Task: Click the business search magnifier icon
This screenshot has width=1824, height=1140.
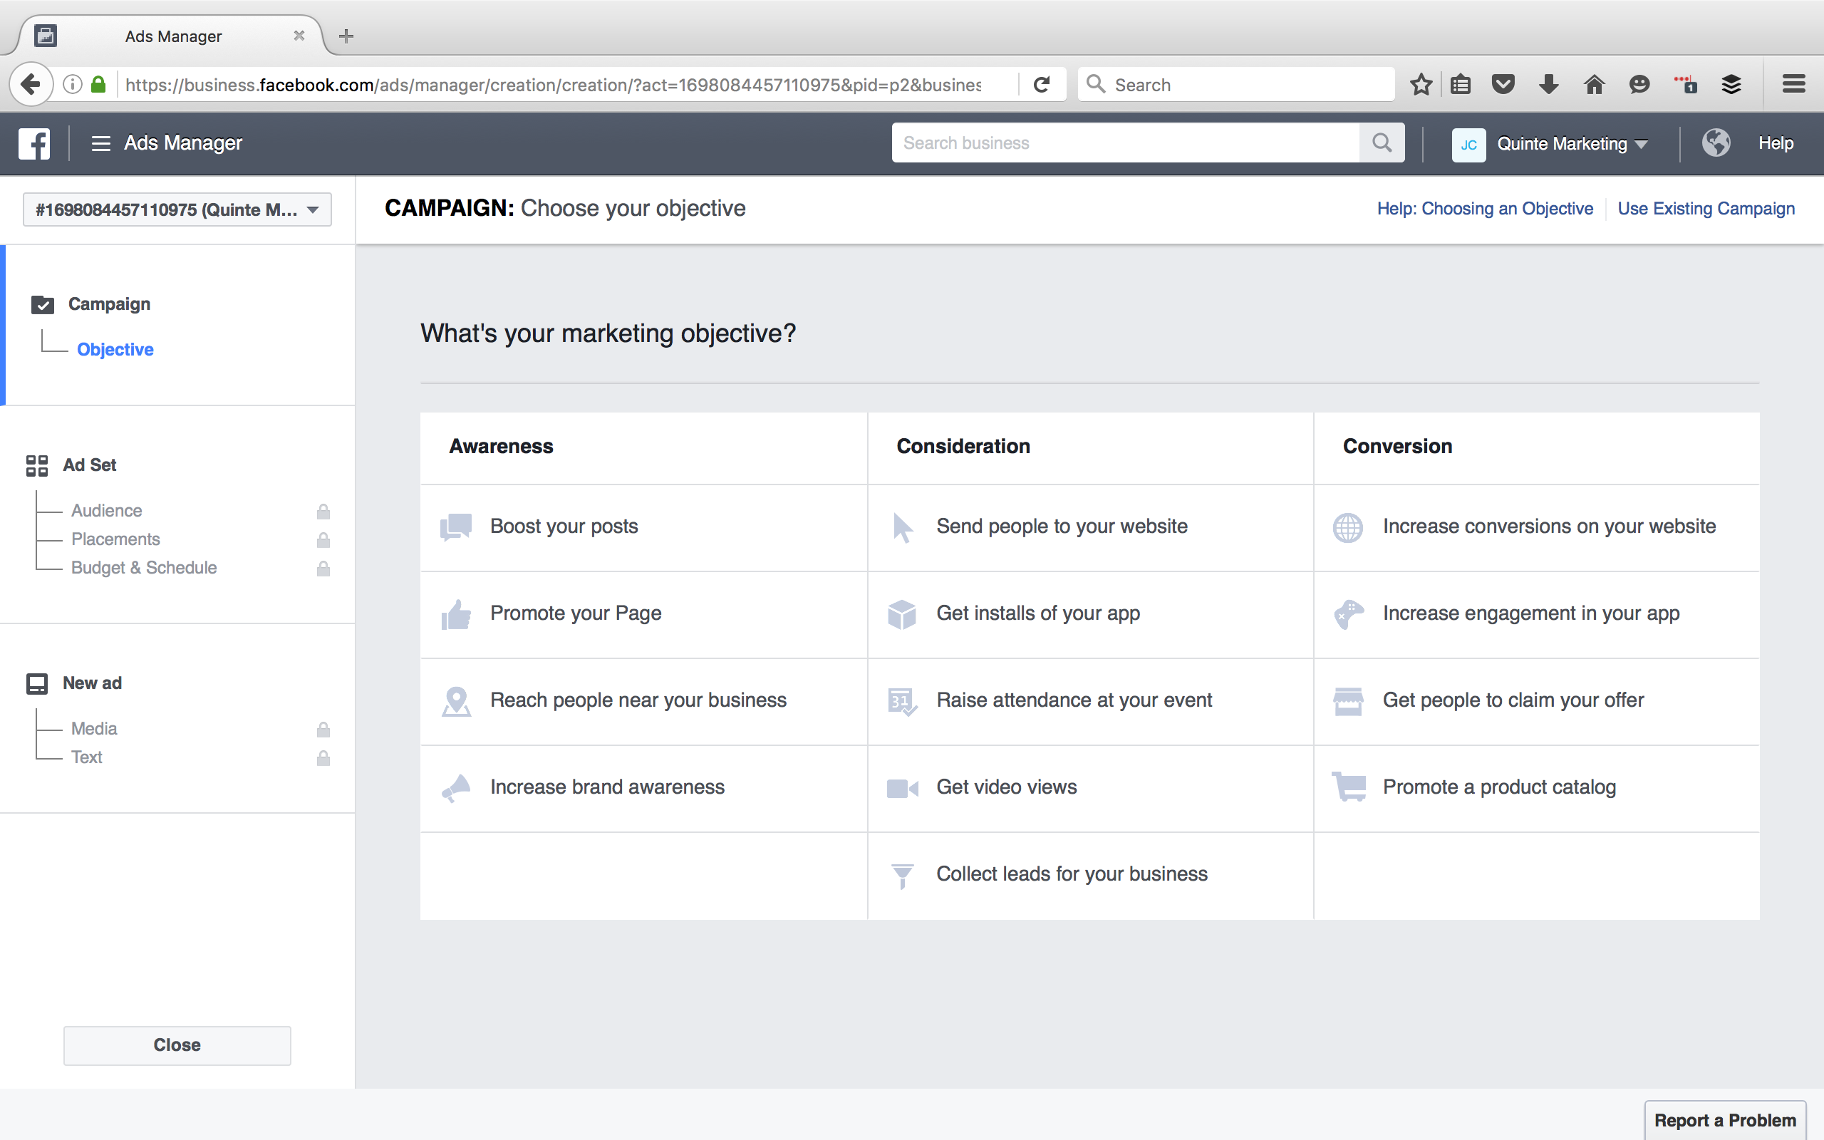Action: pos(1382,143)
